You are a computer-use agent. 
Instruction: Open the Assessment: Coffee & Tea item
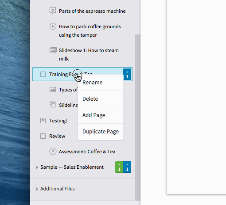click(87, 152)
